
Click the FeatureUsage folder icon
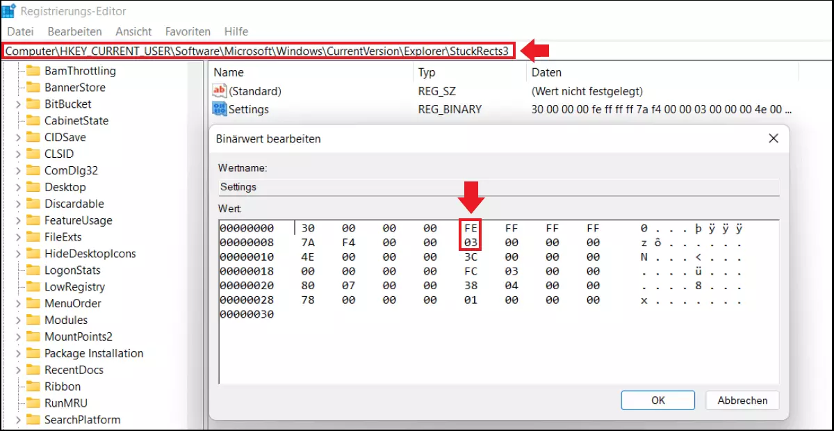point(33,220)
